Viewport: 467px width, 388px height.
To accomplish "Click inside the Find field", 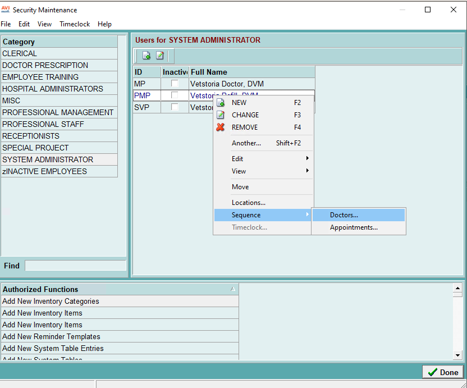I will click(75, 266).
